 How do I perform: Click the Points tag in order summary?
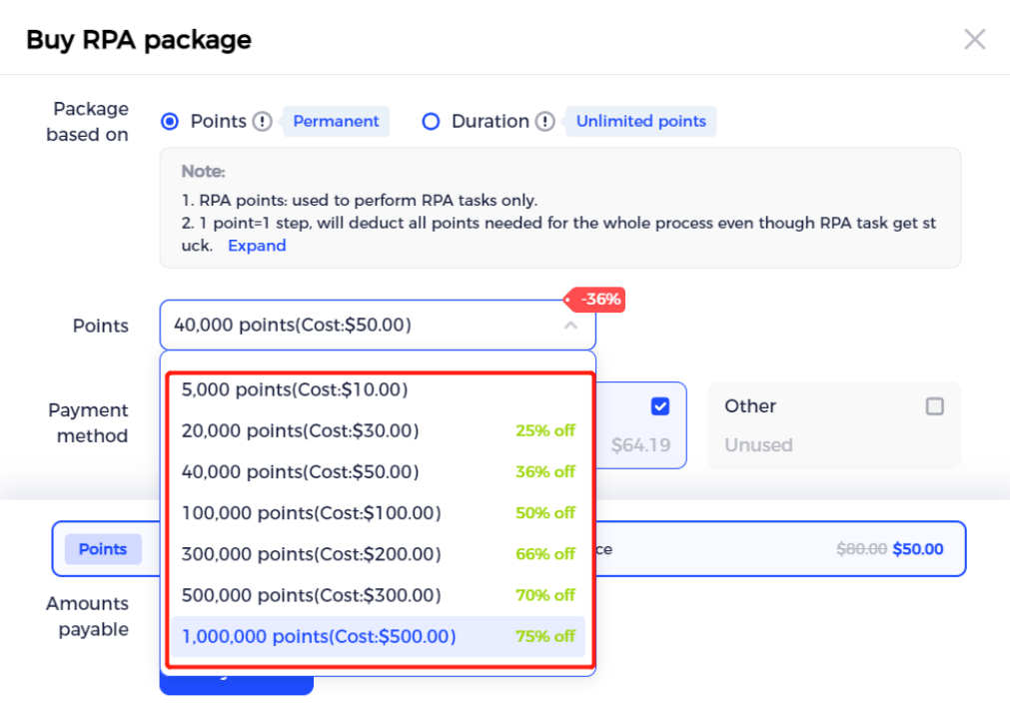point(103,549)
